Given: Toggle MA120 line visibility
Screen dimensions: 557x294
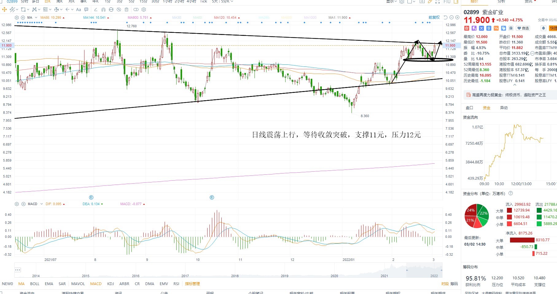Looking at the screenshot, I should (227, 17).
